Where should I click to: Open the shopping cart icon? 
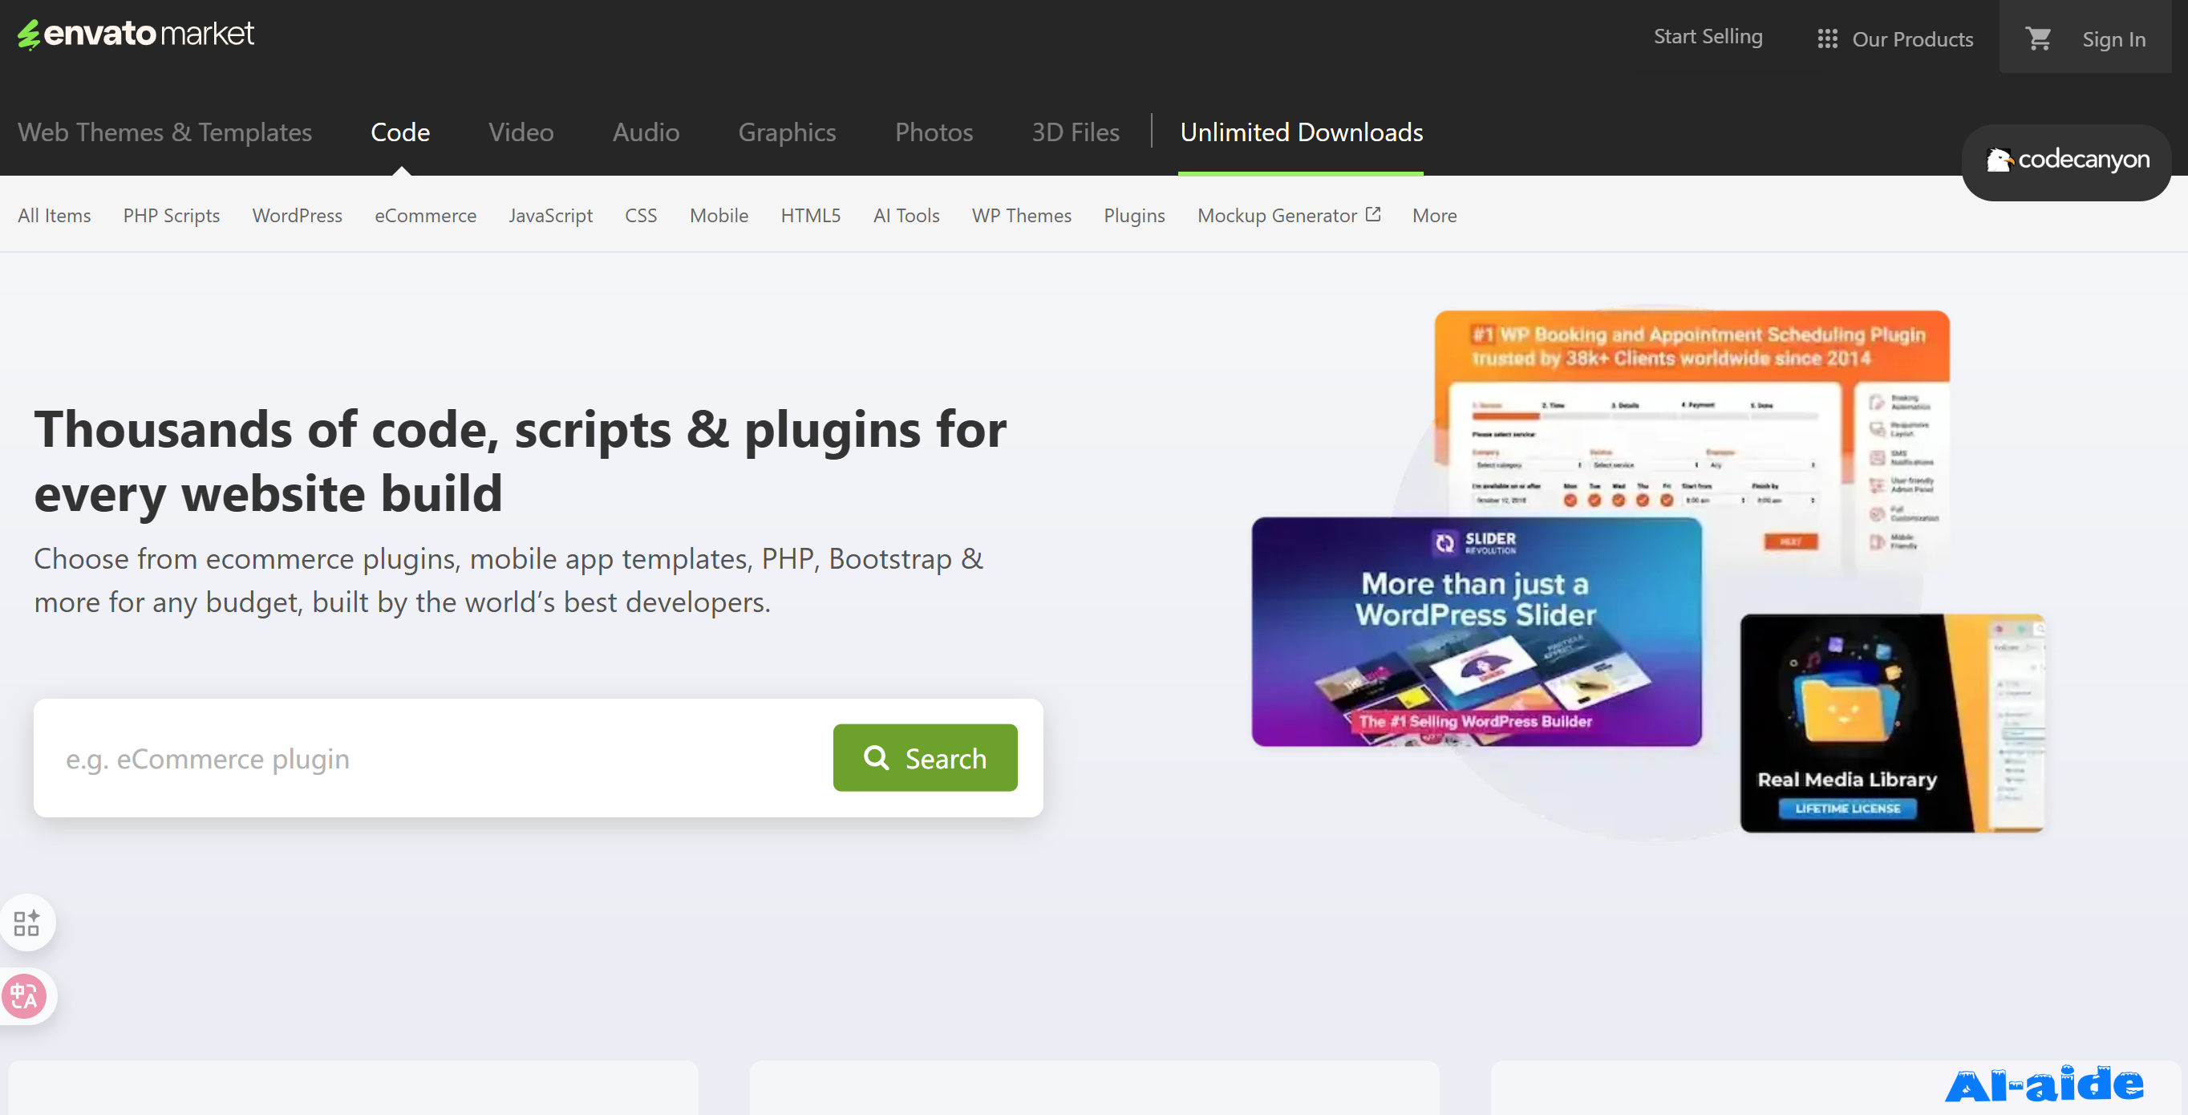(2038, 39)
